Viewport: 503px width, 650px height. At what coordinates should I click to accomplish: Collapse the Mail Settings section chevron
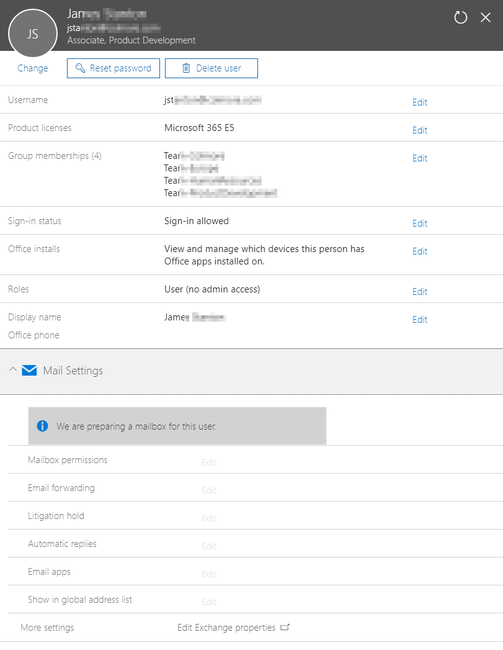click(x=13, y=371)
